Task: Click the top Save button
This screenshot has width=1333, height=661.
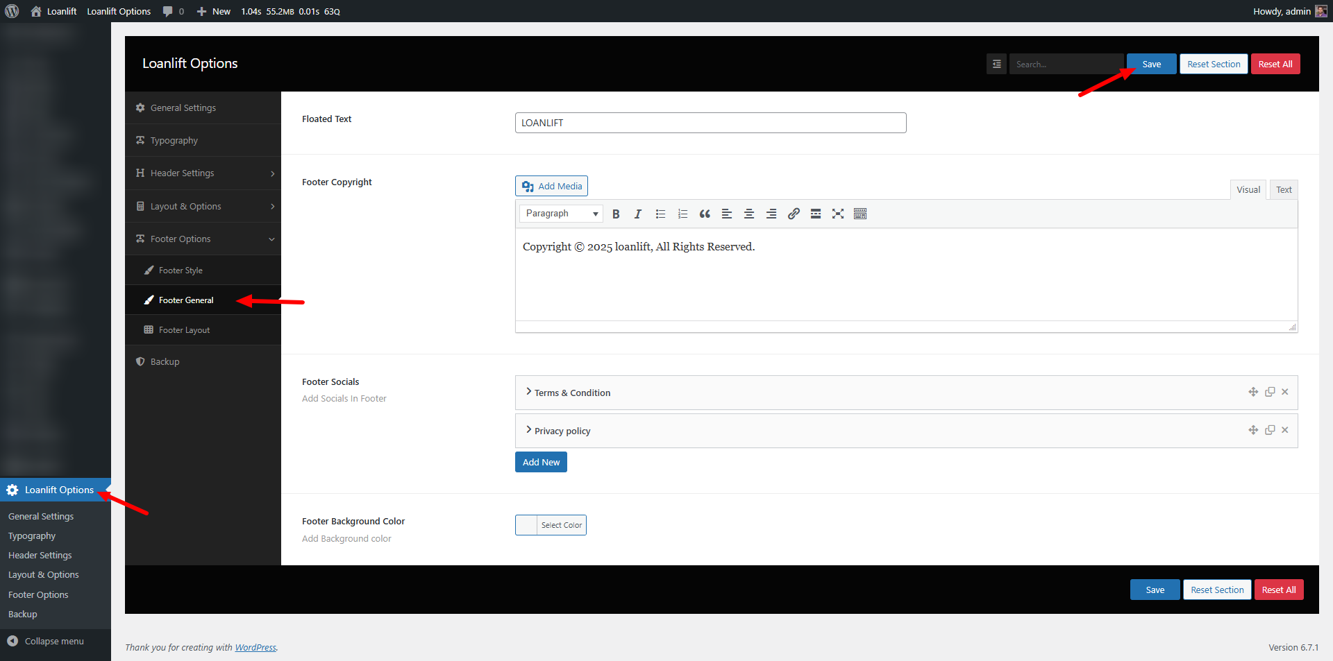Action: pyautogui.click(x=1151, y=64)
